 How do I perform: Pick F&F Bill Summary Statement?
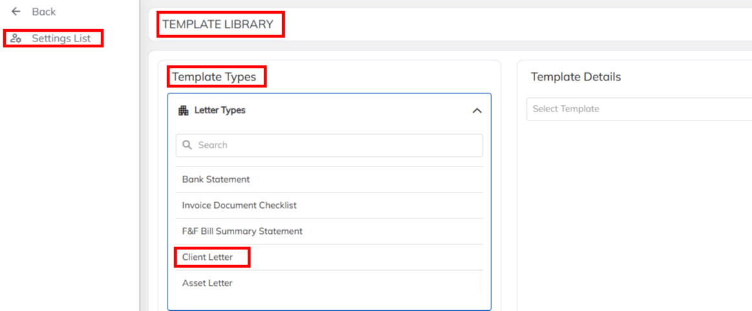[242, 231]
